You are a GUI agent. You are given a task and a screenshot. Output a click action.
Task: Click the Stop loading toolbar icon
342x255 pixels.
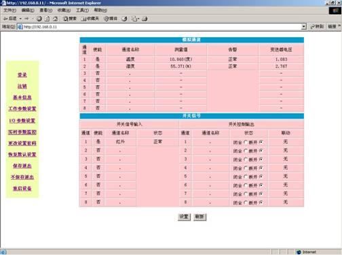click(x=39, y=19)
